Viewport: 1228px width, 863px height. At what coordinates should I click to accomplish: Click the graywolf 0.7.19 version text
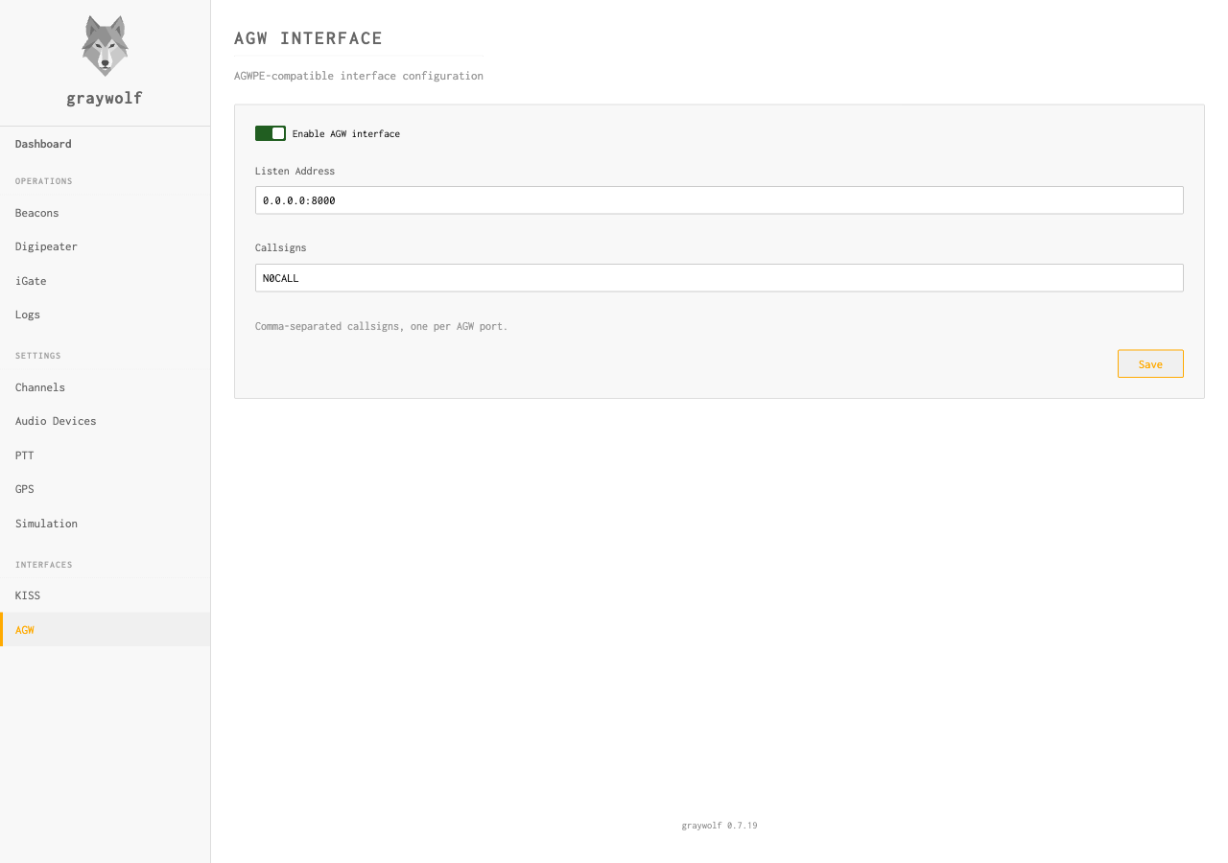tap(719, 825)
